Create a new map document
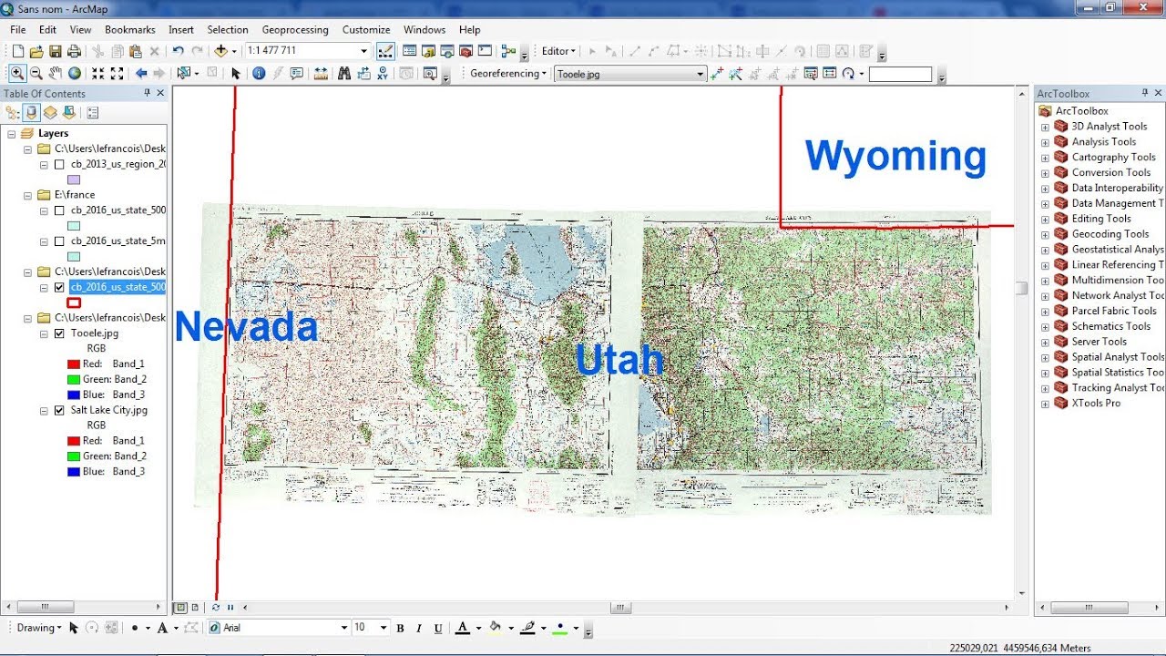Viewport: 1166px width, 656px height. coord(17,51)
